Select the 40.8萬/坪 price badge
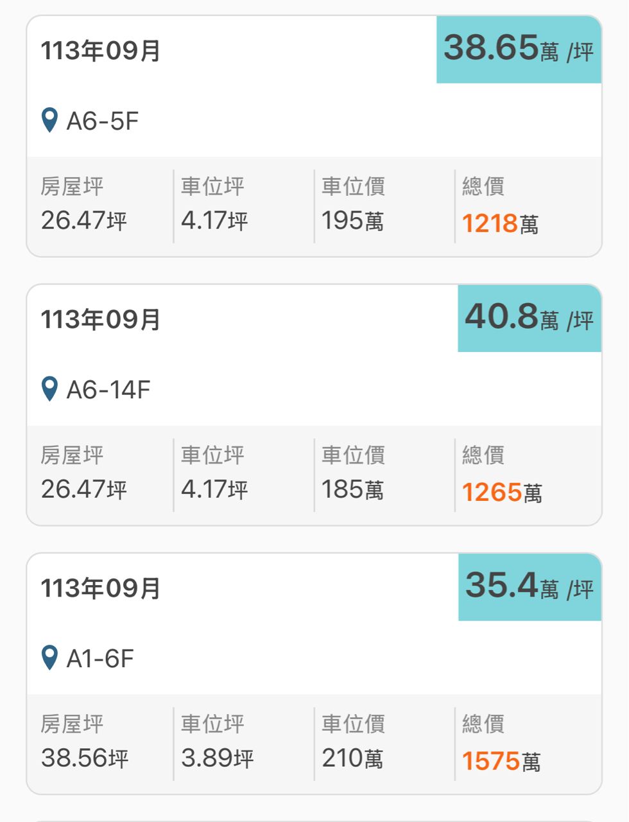 [530, 318]
